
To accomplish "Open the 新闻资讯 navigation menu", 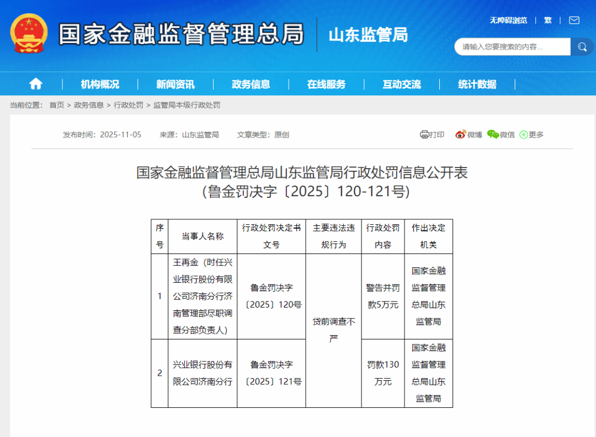I will pos(175,83).
